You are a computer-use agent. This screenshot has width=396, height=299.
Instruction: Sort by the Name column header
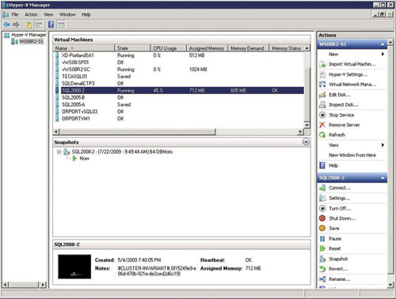pyautogui.click(x=84, y=48)
